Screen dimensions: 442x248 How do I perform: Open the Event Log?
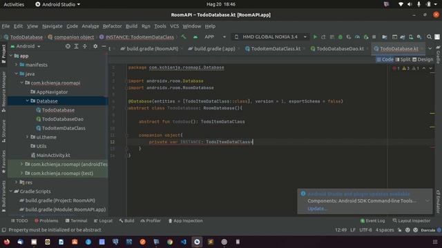(x=372, y=220)
